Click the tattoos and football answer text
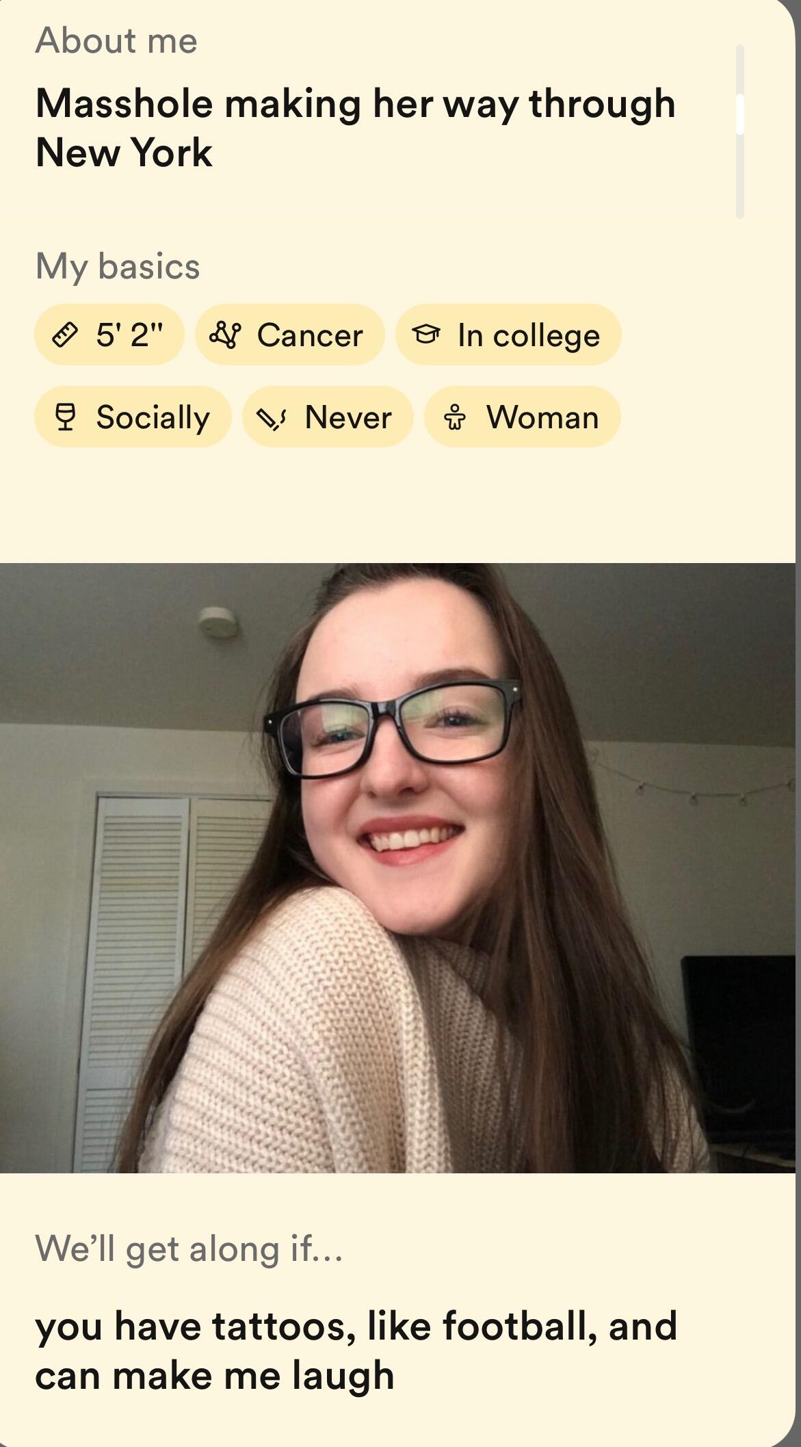This screenshot has width=801, height=1447. [x=356, y=1351]
